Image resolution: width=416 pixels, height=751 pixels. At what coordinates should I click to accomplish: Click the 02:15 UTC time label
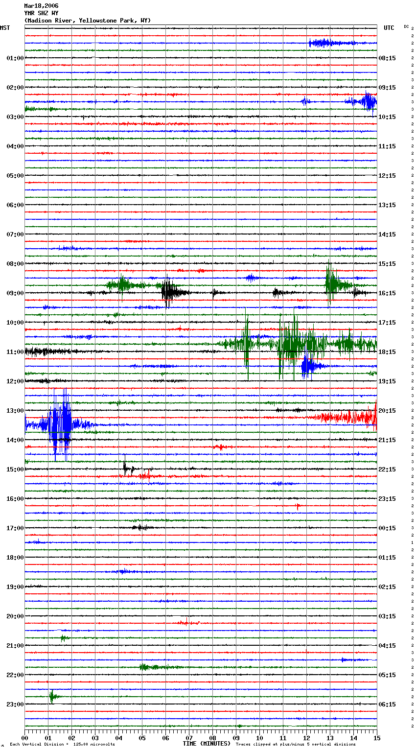[387, 587]
